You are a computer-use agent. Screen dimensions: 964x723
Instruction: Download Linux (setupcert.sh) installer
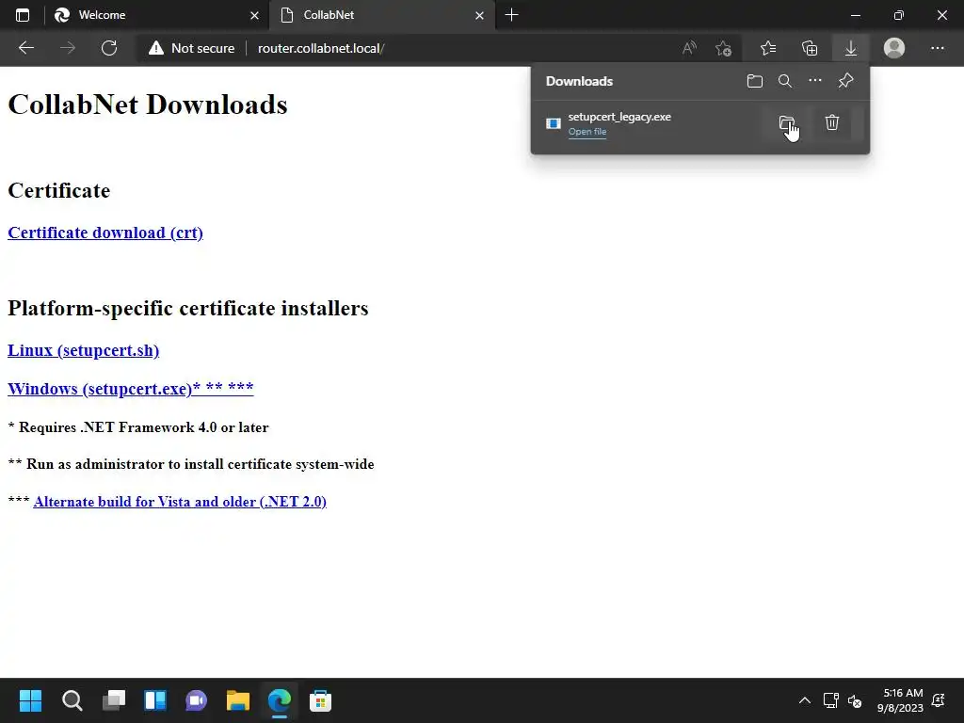(x=83, y=350)
